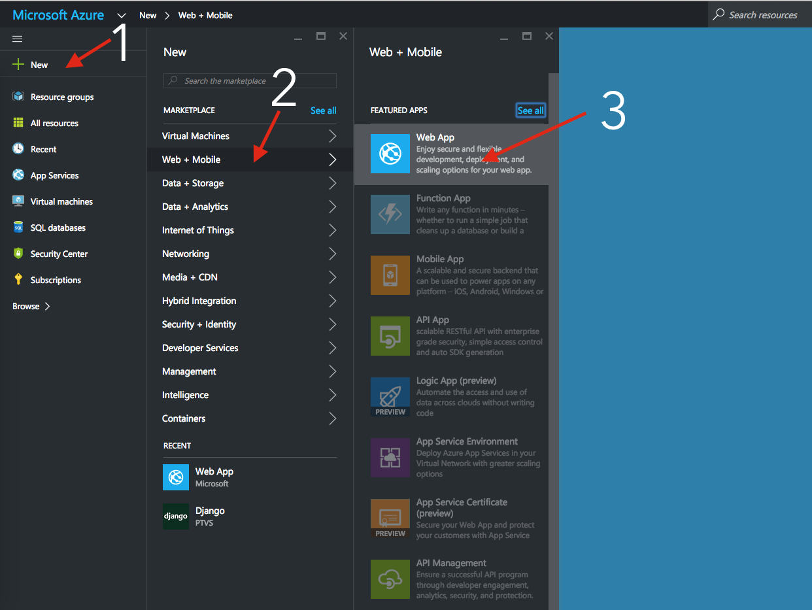This screenshot has width=812, height=610.
Task: Click the Search the marketplace field
Action: click(x=250, y=81)
